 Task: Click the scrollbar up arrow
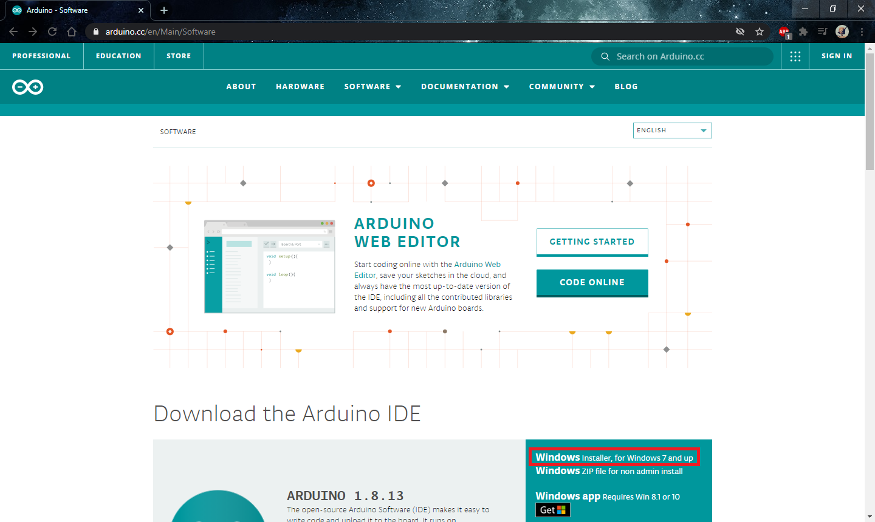870,48
